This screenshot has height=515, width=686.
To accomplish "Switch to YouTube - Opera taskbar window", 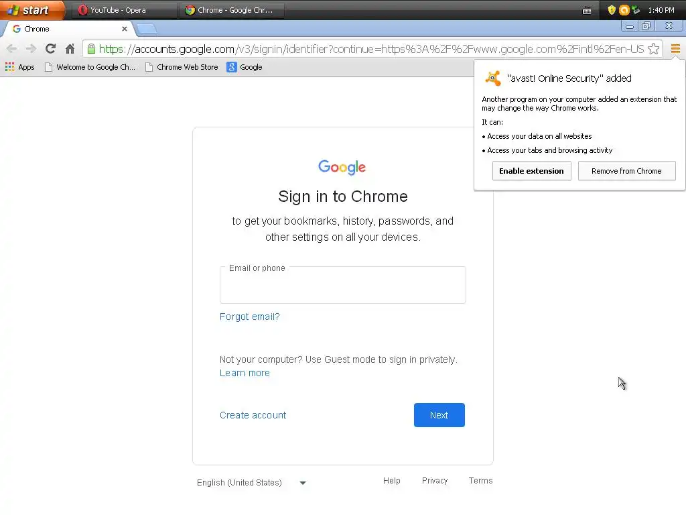I will click(x=123, y=10).
